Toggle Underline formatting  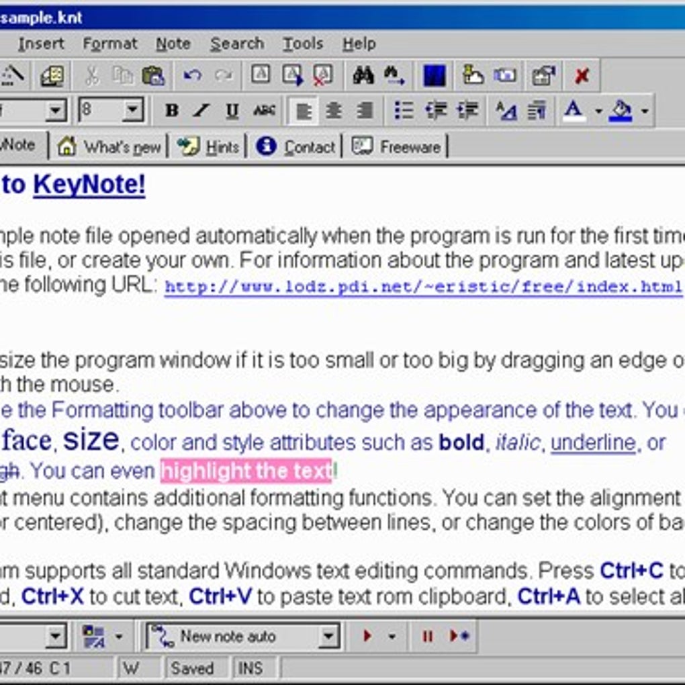(232, 111)
